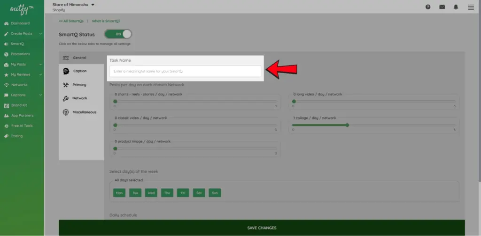Click the collage per day slider
The width and height of the screenshot is (481, 236).
click(x=347, y=125)
